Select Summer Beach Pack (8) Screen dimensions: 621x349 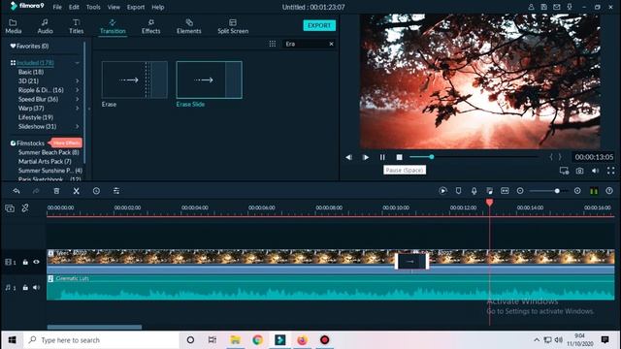point(49,152)
